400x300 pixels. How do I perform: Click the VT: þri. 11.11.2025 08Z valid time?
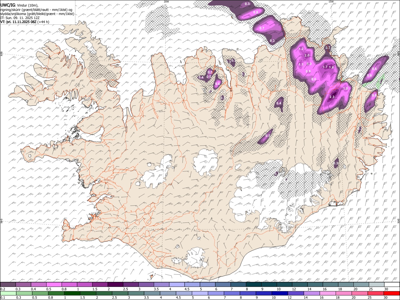click(x=25, y=22)
